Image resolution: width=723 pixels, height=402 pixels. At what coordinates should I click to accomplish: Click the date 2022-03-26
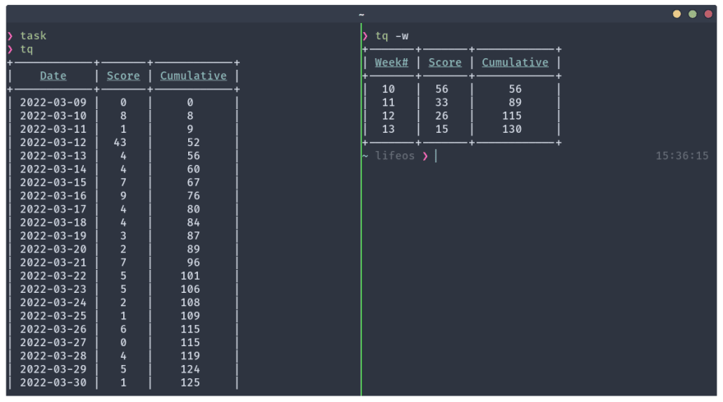click(x=53, y=330)
